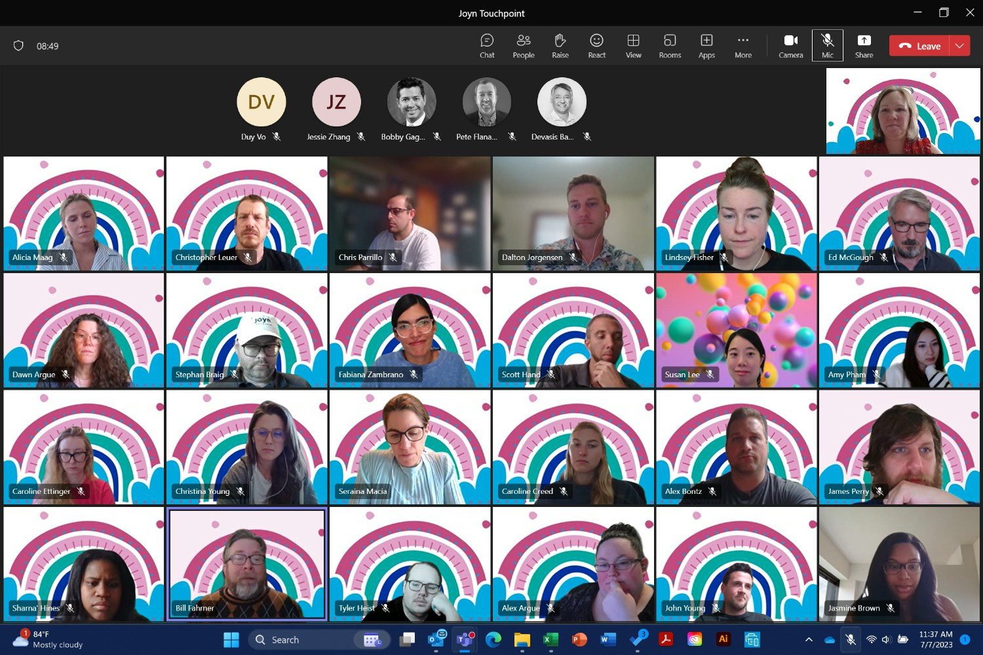Select Jessie Zhang's JZ avatar
Viewport: 983px width, 655px height.
336,102
